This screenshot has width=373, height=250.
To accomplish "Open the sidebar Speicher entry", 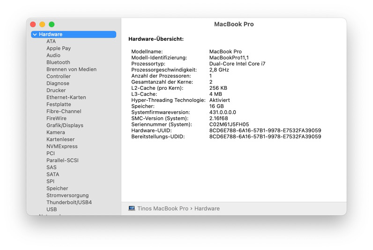I will tap(57, 189).
